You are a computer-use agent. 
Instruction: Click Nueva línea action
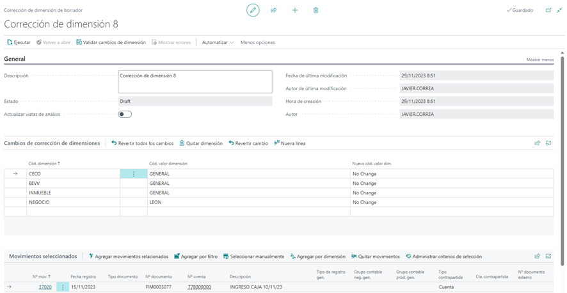coord(290,143)
